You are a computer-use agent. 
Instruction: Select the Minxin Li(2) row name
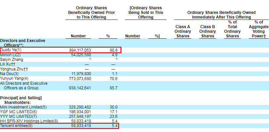(11, 55)
